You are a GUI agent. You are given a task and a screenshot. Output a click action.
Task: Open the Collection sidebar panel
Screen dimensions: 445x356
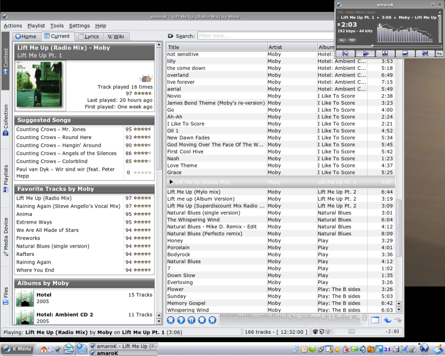[x=6, y=120]
